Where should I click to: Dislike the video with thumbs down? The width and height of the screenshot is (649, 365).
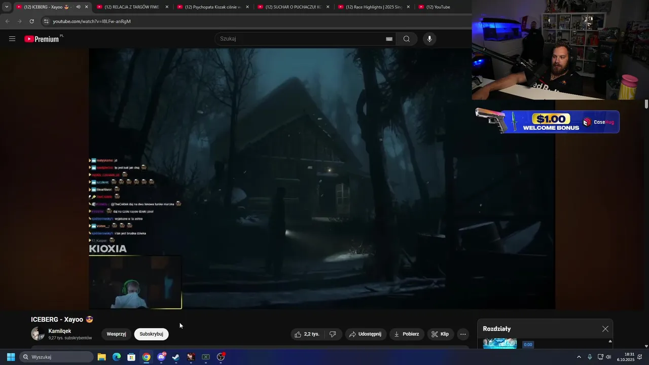click(x=333, y=334)
